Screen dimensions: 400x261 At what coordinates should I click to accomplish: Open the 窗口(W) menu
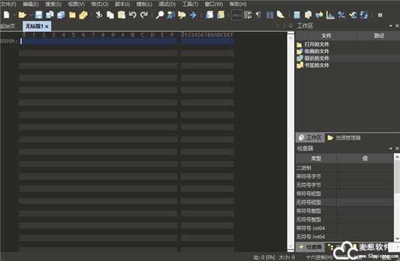pyautogui.click(x=213, y=4)
